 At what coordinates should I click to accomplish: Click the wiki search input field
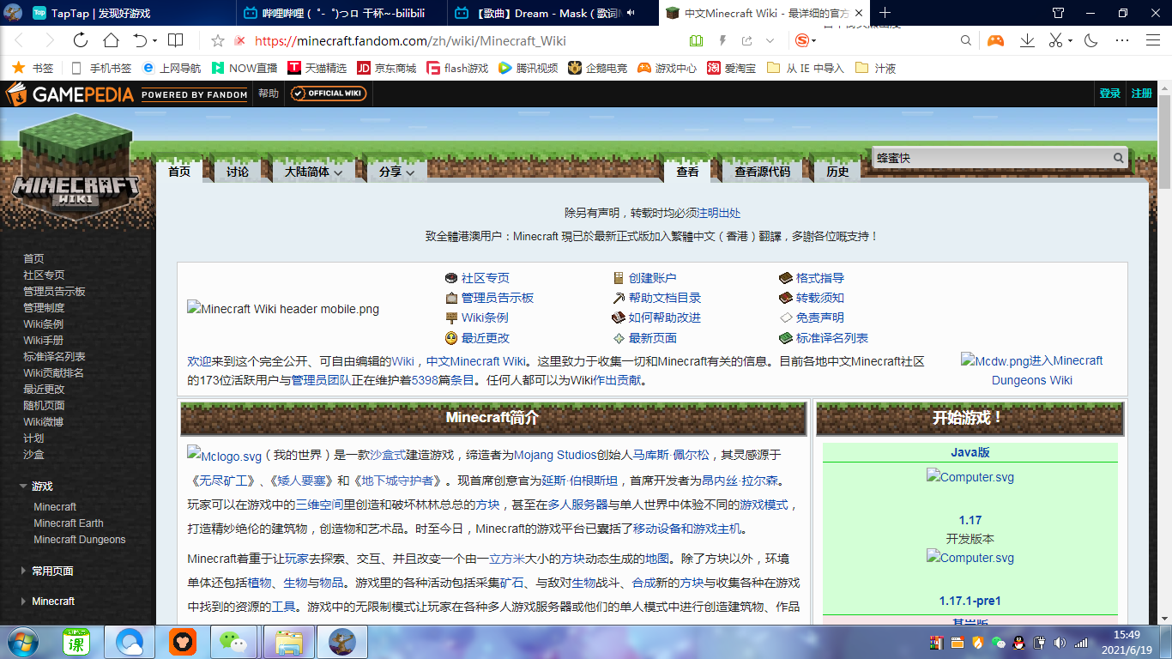pyautogui.click(x=990, y=158)
